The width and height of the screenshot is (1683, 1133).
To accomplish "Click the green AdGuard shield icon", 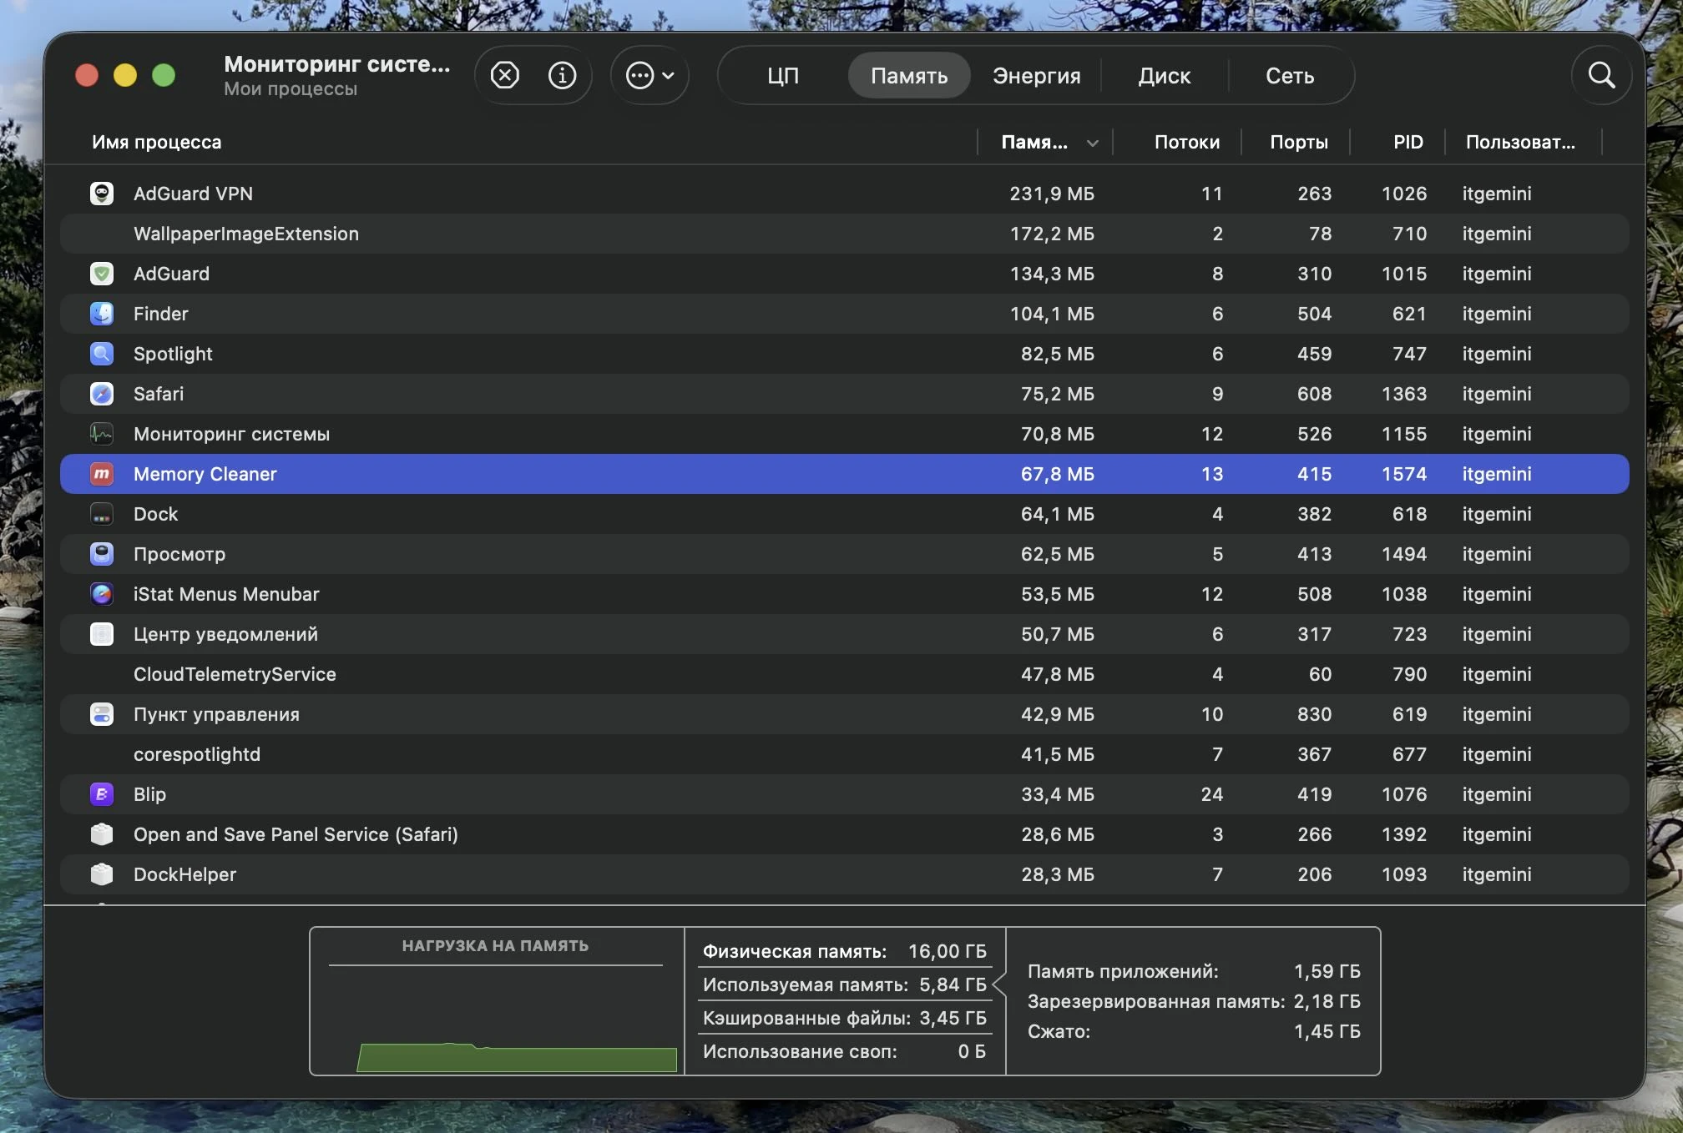I will [x=102, y=274].
